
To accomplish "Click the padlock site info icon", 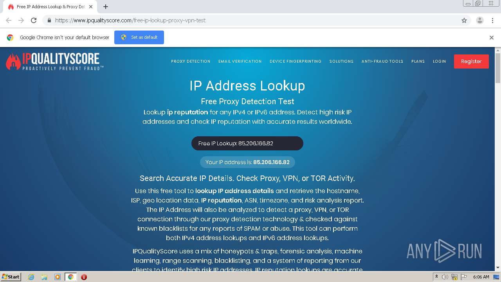I will click(49, 20).
